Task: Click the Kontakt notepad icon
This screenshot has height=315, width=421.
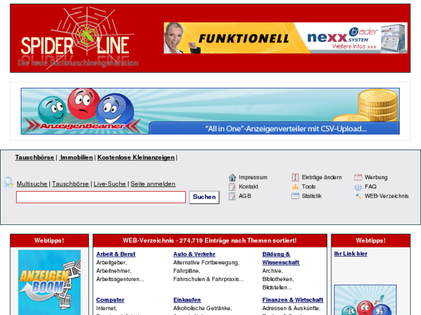Action: (232, 187)
